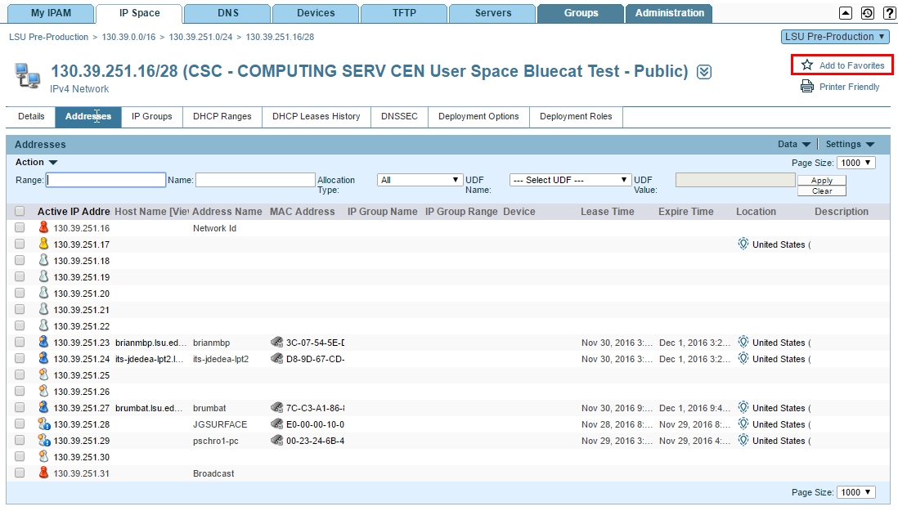Switch to the Devices tab
The image size is (898, 520).
tap(316, 13)
